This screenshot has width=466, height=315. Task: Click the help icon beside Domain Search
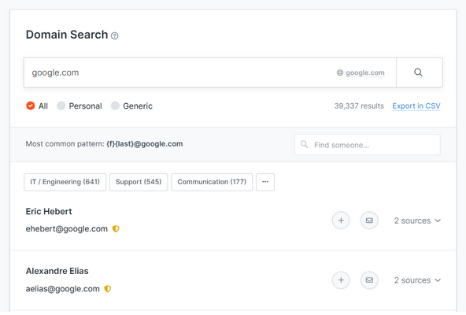click(x=114, y=36)
